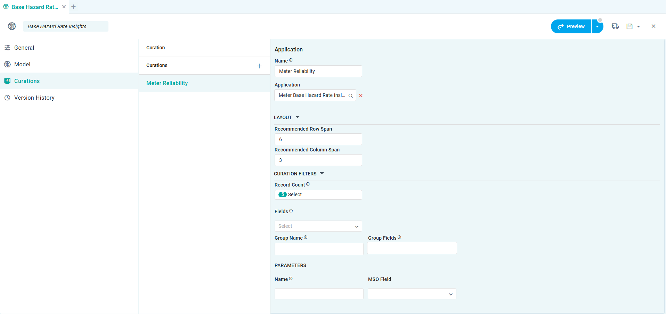Image resolution: width=666 pixels, height=315 pixels.
Task: Click the add curation plus icon
Action: coord(259,66)
